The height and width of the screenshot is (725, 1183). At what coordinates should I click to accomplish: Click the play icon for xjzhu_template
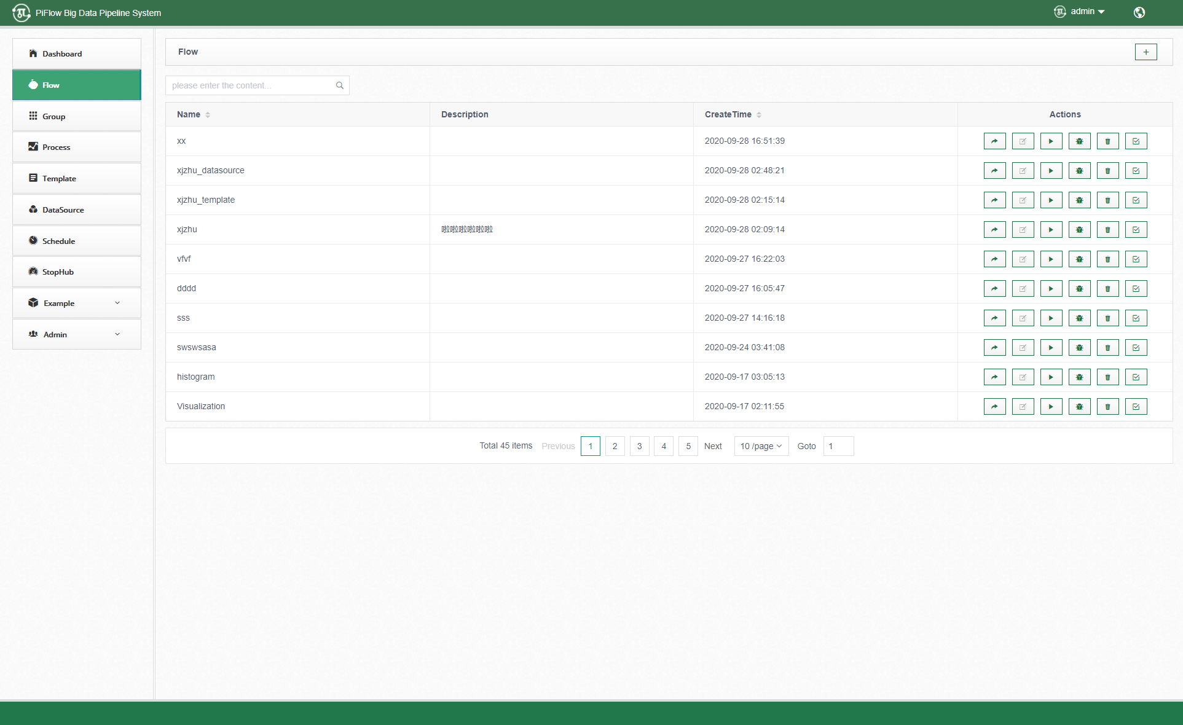click(x=1051, y=200)
